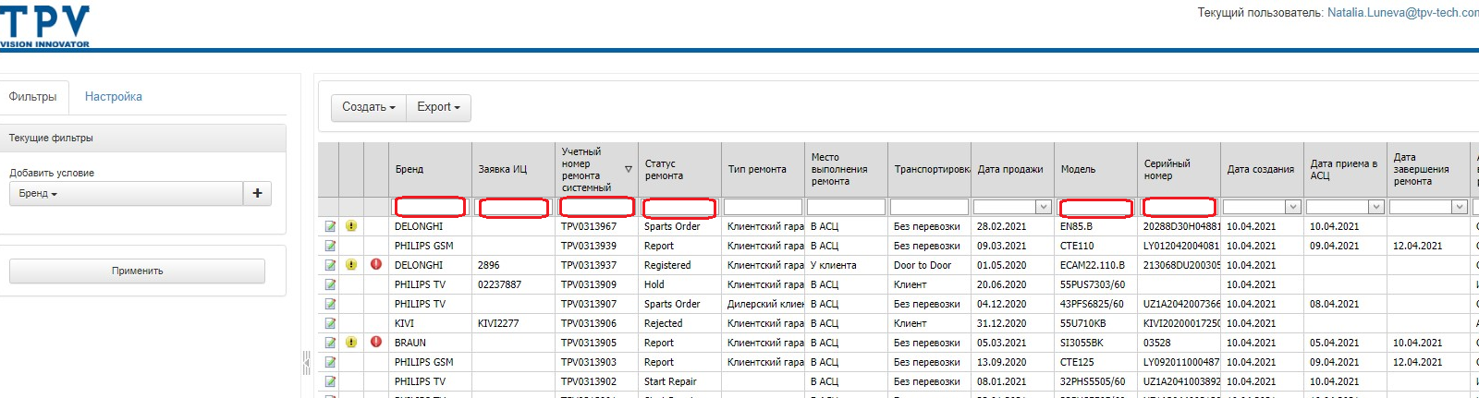The image size is (1479, 398).
Task: Sort by Транспортировка column header
Action: tap(929, 169)
